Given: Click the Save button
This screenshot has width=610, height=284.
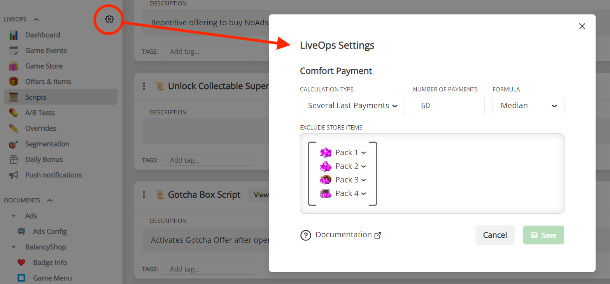Looking at the screenshot, I should 543,235.
